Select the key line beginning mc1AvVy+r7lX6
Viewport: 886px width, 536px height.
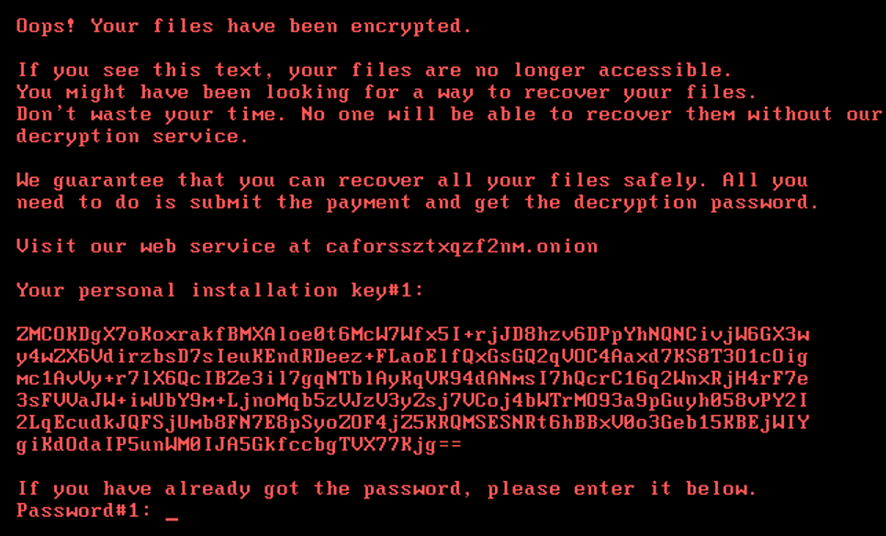pos(412,379)
